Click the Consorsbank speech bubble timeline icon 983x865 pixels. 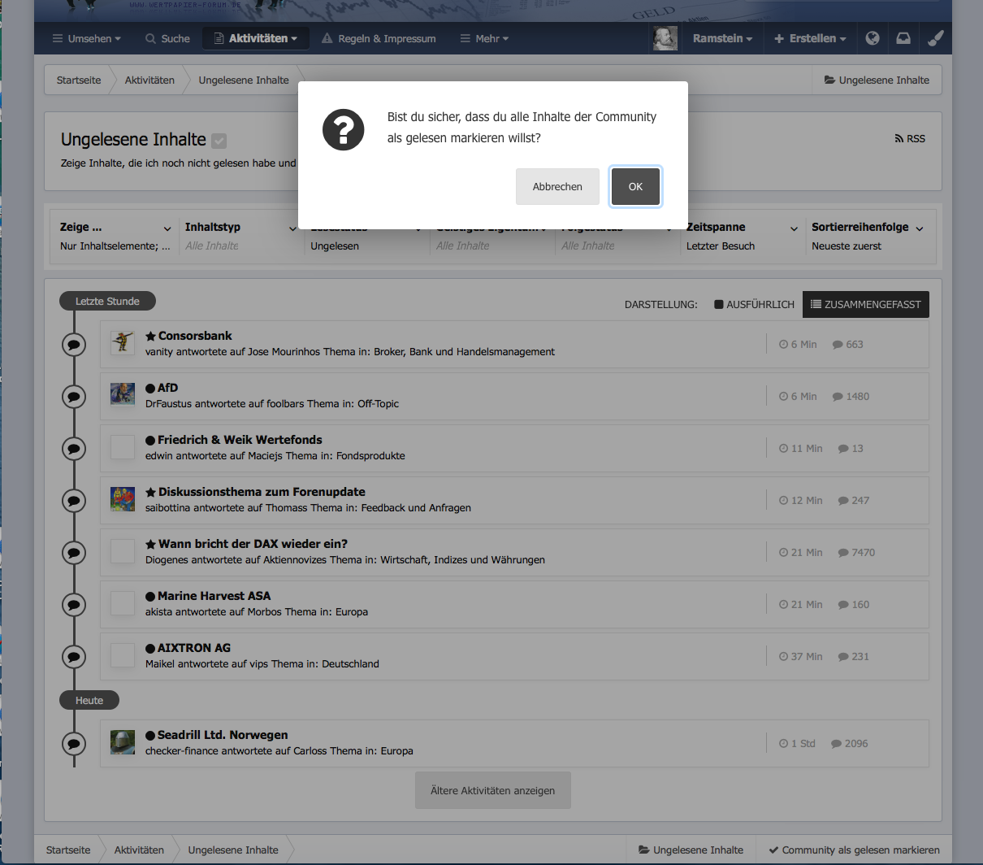pyautogui.click(x=74, y=345)
